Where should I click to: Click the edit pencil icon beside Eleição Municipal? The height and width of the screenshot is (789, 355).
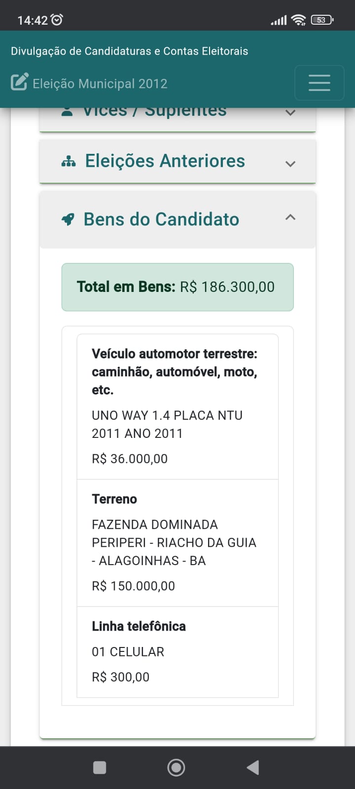[19, 82]
